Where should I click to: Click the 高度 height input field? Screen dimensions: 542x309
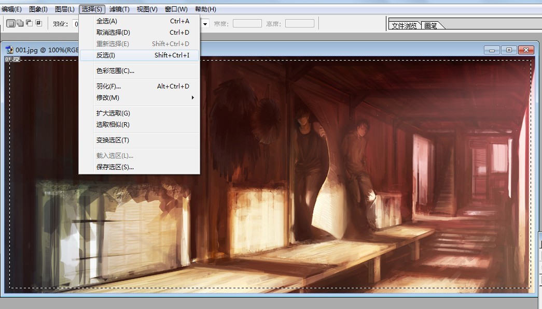point(300,23)
